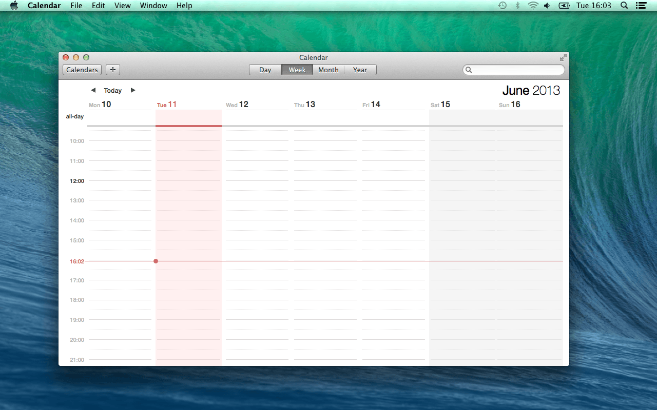Click the June 2013 title

pos(531,91)
